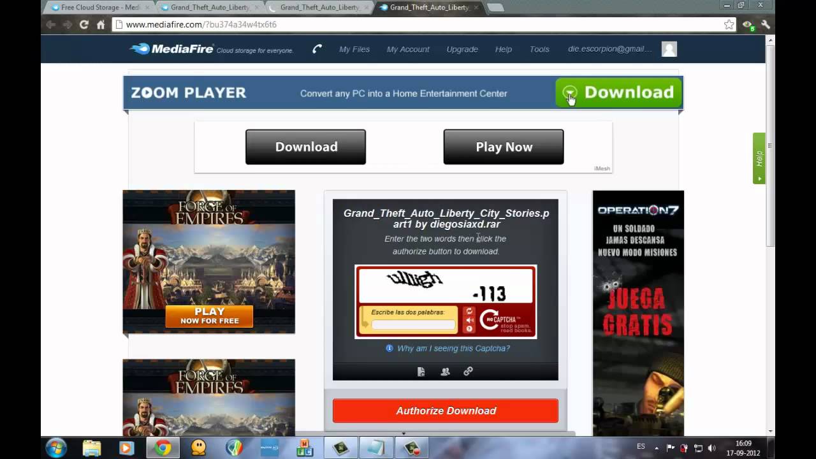The height and width of the screenshot is (459, 816).
Task: Click the ES language indicator in taskbar
Action: (641, 447)
